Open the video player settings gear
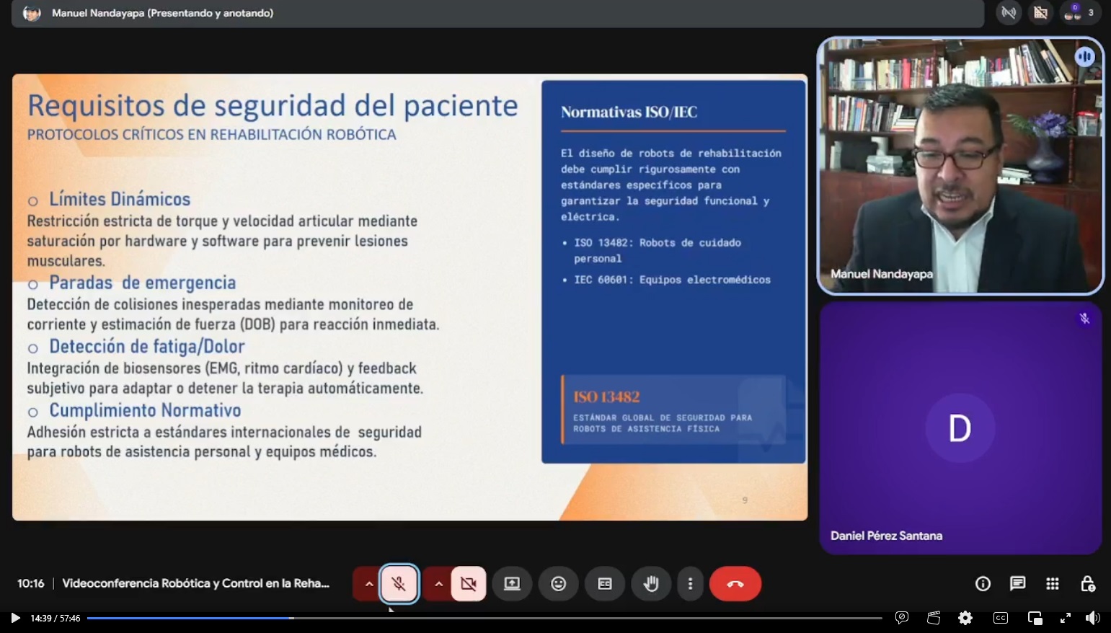The width and height of the screenshot is (1111, 633). [965, 618]
